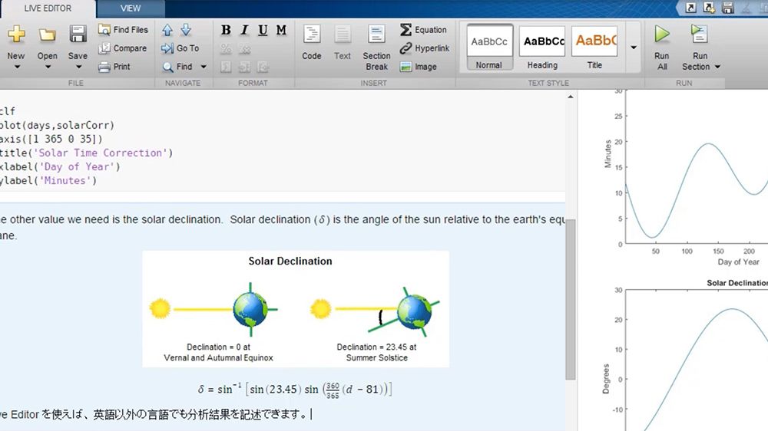Click code line ylabel('Minutes')
This screenshot has height=431, width=768.
tap(48, 180)
